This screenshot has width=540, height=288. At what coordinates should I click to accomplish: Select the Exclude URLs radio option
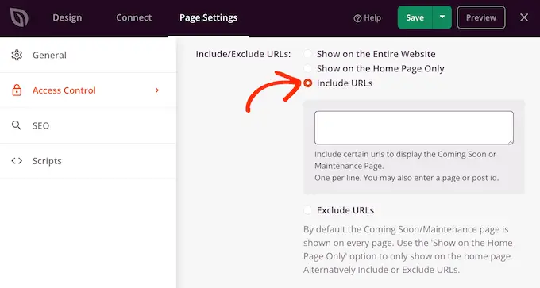tap(307, 210)
